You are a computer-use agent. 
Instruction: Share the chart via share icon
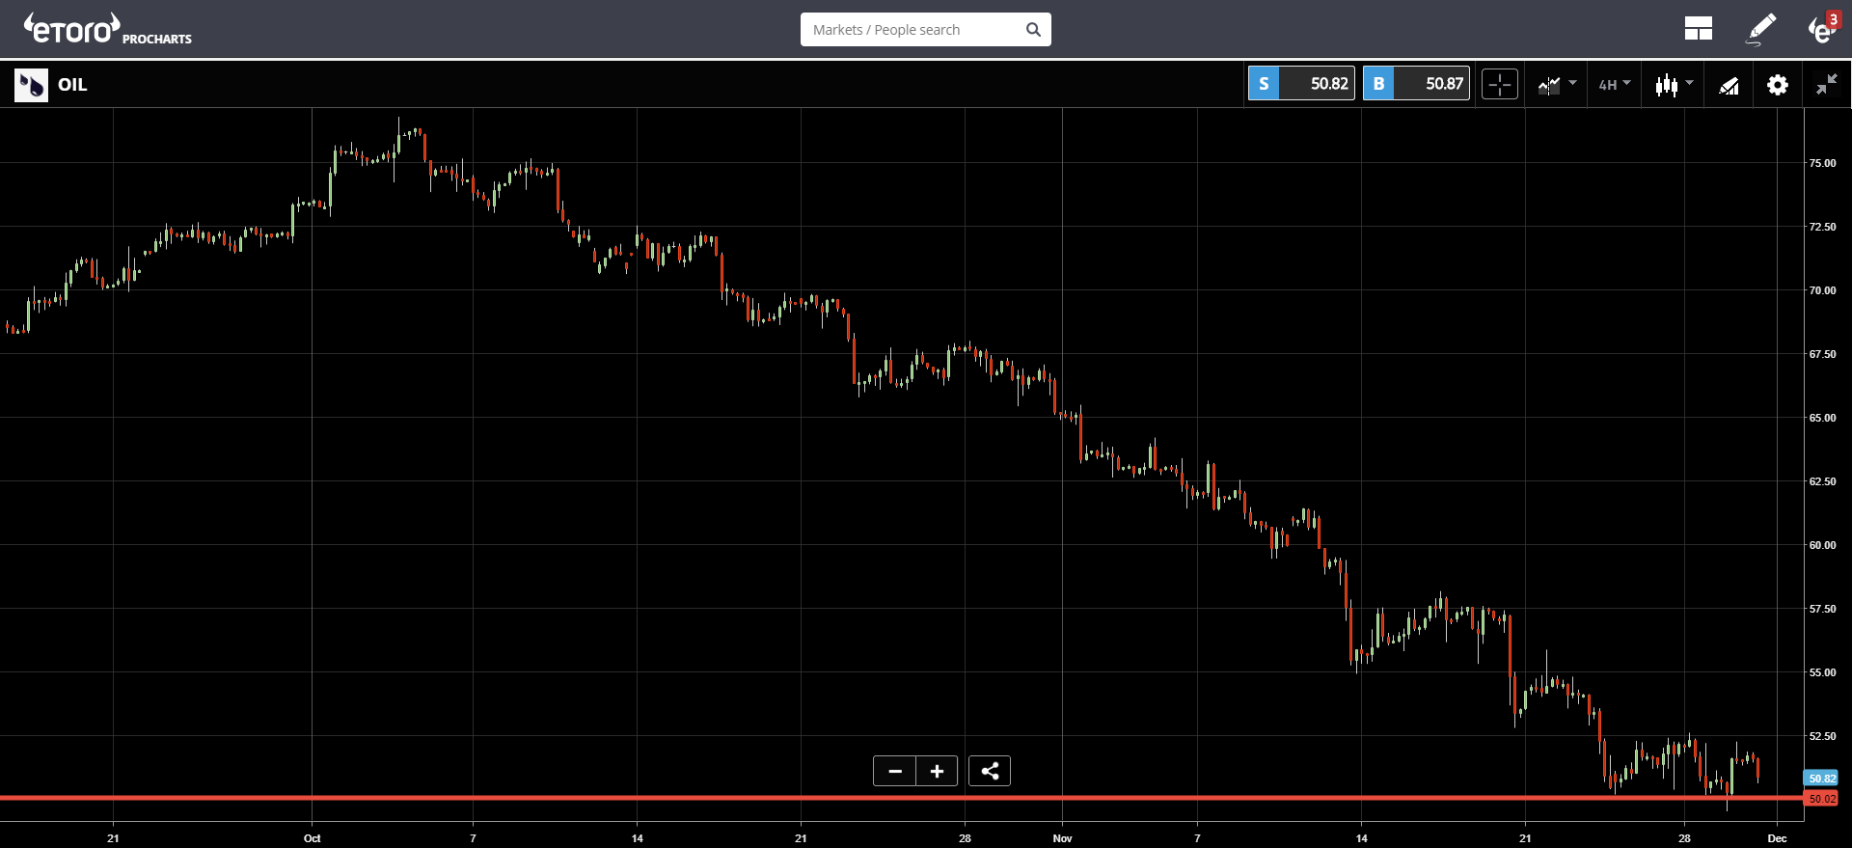pos(990,771)
